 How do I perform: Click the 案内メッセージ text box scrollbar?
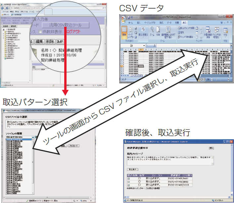click(x=212, y=161)
